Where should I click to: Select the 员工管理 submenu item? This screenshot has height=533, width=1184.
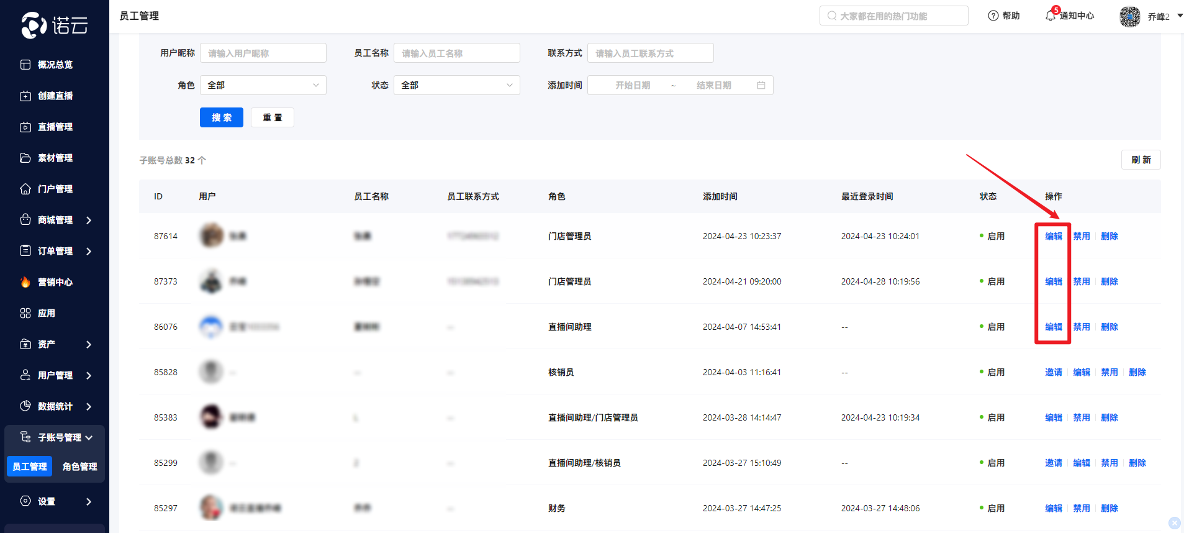point(30,467)
